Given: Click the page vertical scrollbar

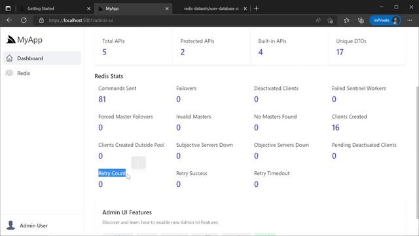Looking at the screenshot, I should [417, 152].
